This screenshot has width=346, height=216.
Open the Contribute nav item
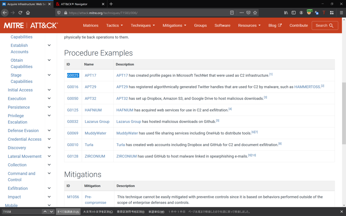click(299, 25)
